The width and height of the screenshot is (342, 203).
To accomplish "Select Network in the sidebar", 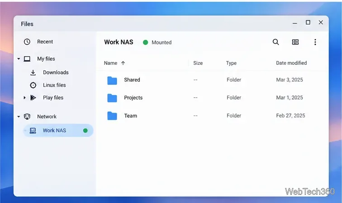I will (x=47, y=116).
